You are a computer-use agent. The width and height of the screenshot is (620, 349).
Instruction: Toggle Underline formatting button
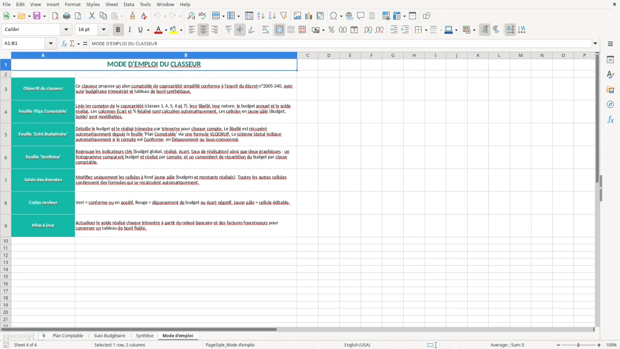click(140, 30)
